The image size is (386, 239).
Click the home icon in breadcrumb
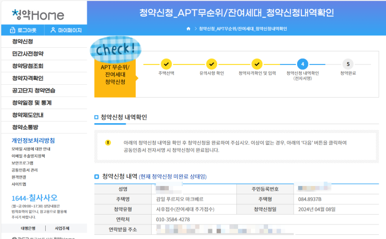(x=188, y=29)
